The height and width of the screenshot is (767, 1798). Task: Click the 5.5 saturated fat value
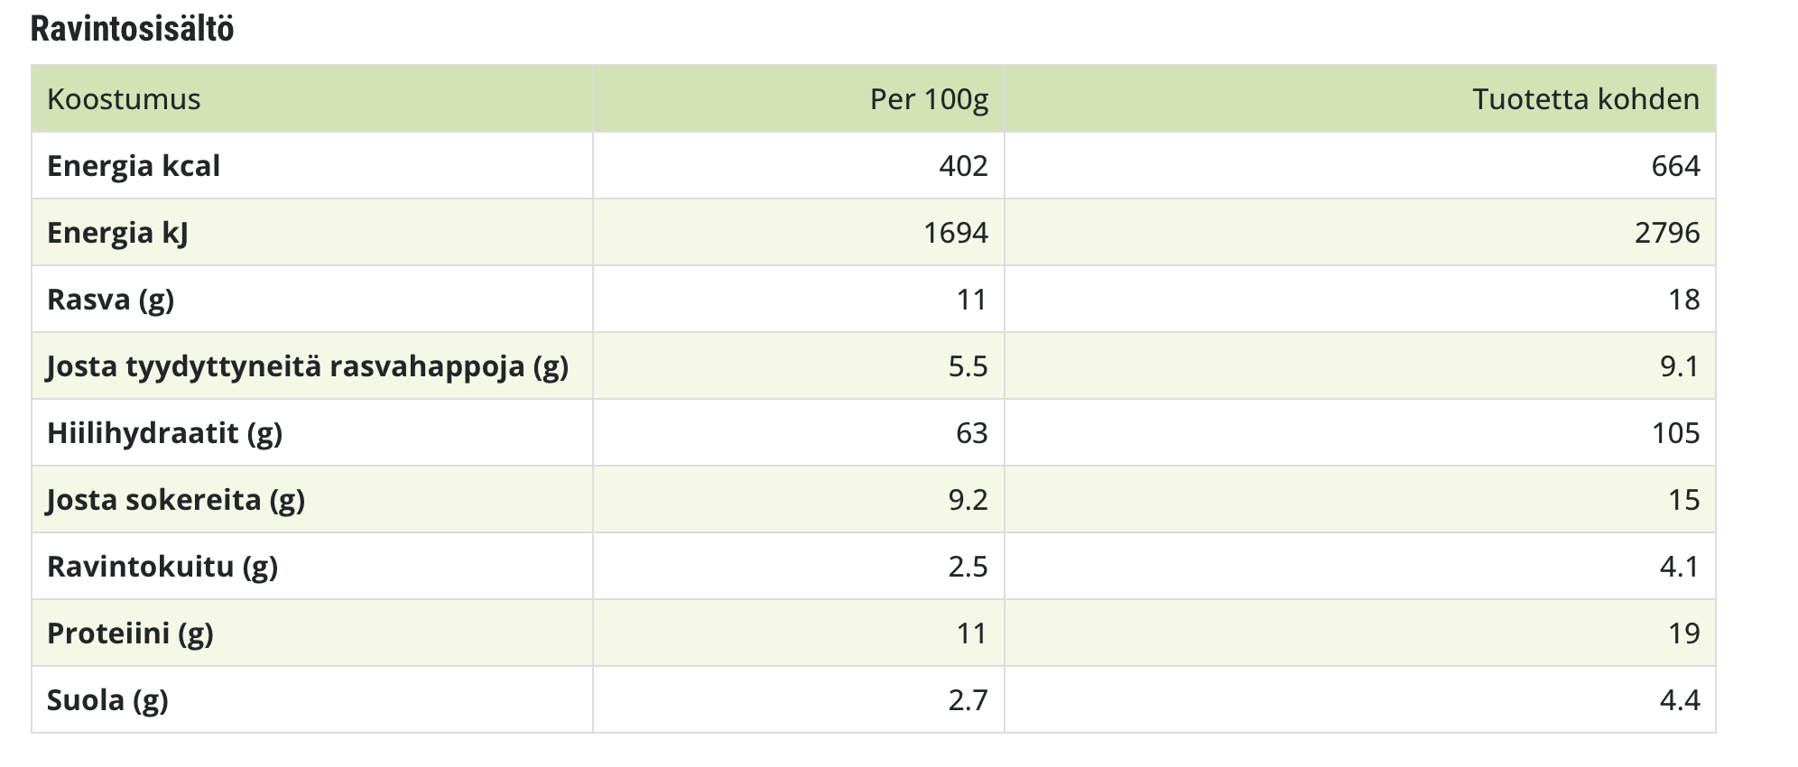pyautogui.click(x=968, y=366)
